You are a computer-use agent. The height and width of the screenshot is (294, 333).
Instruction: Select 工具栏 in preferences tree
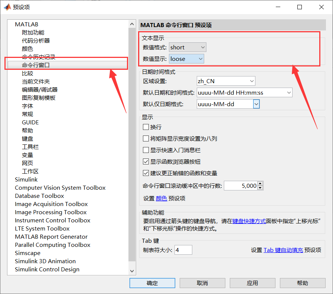point(30,147)
